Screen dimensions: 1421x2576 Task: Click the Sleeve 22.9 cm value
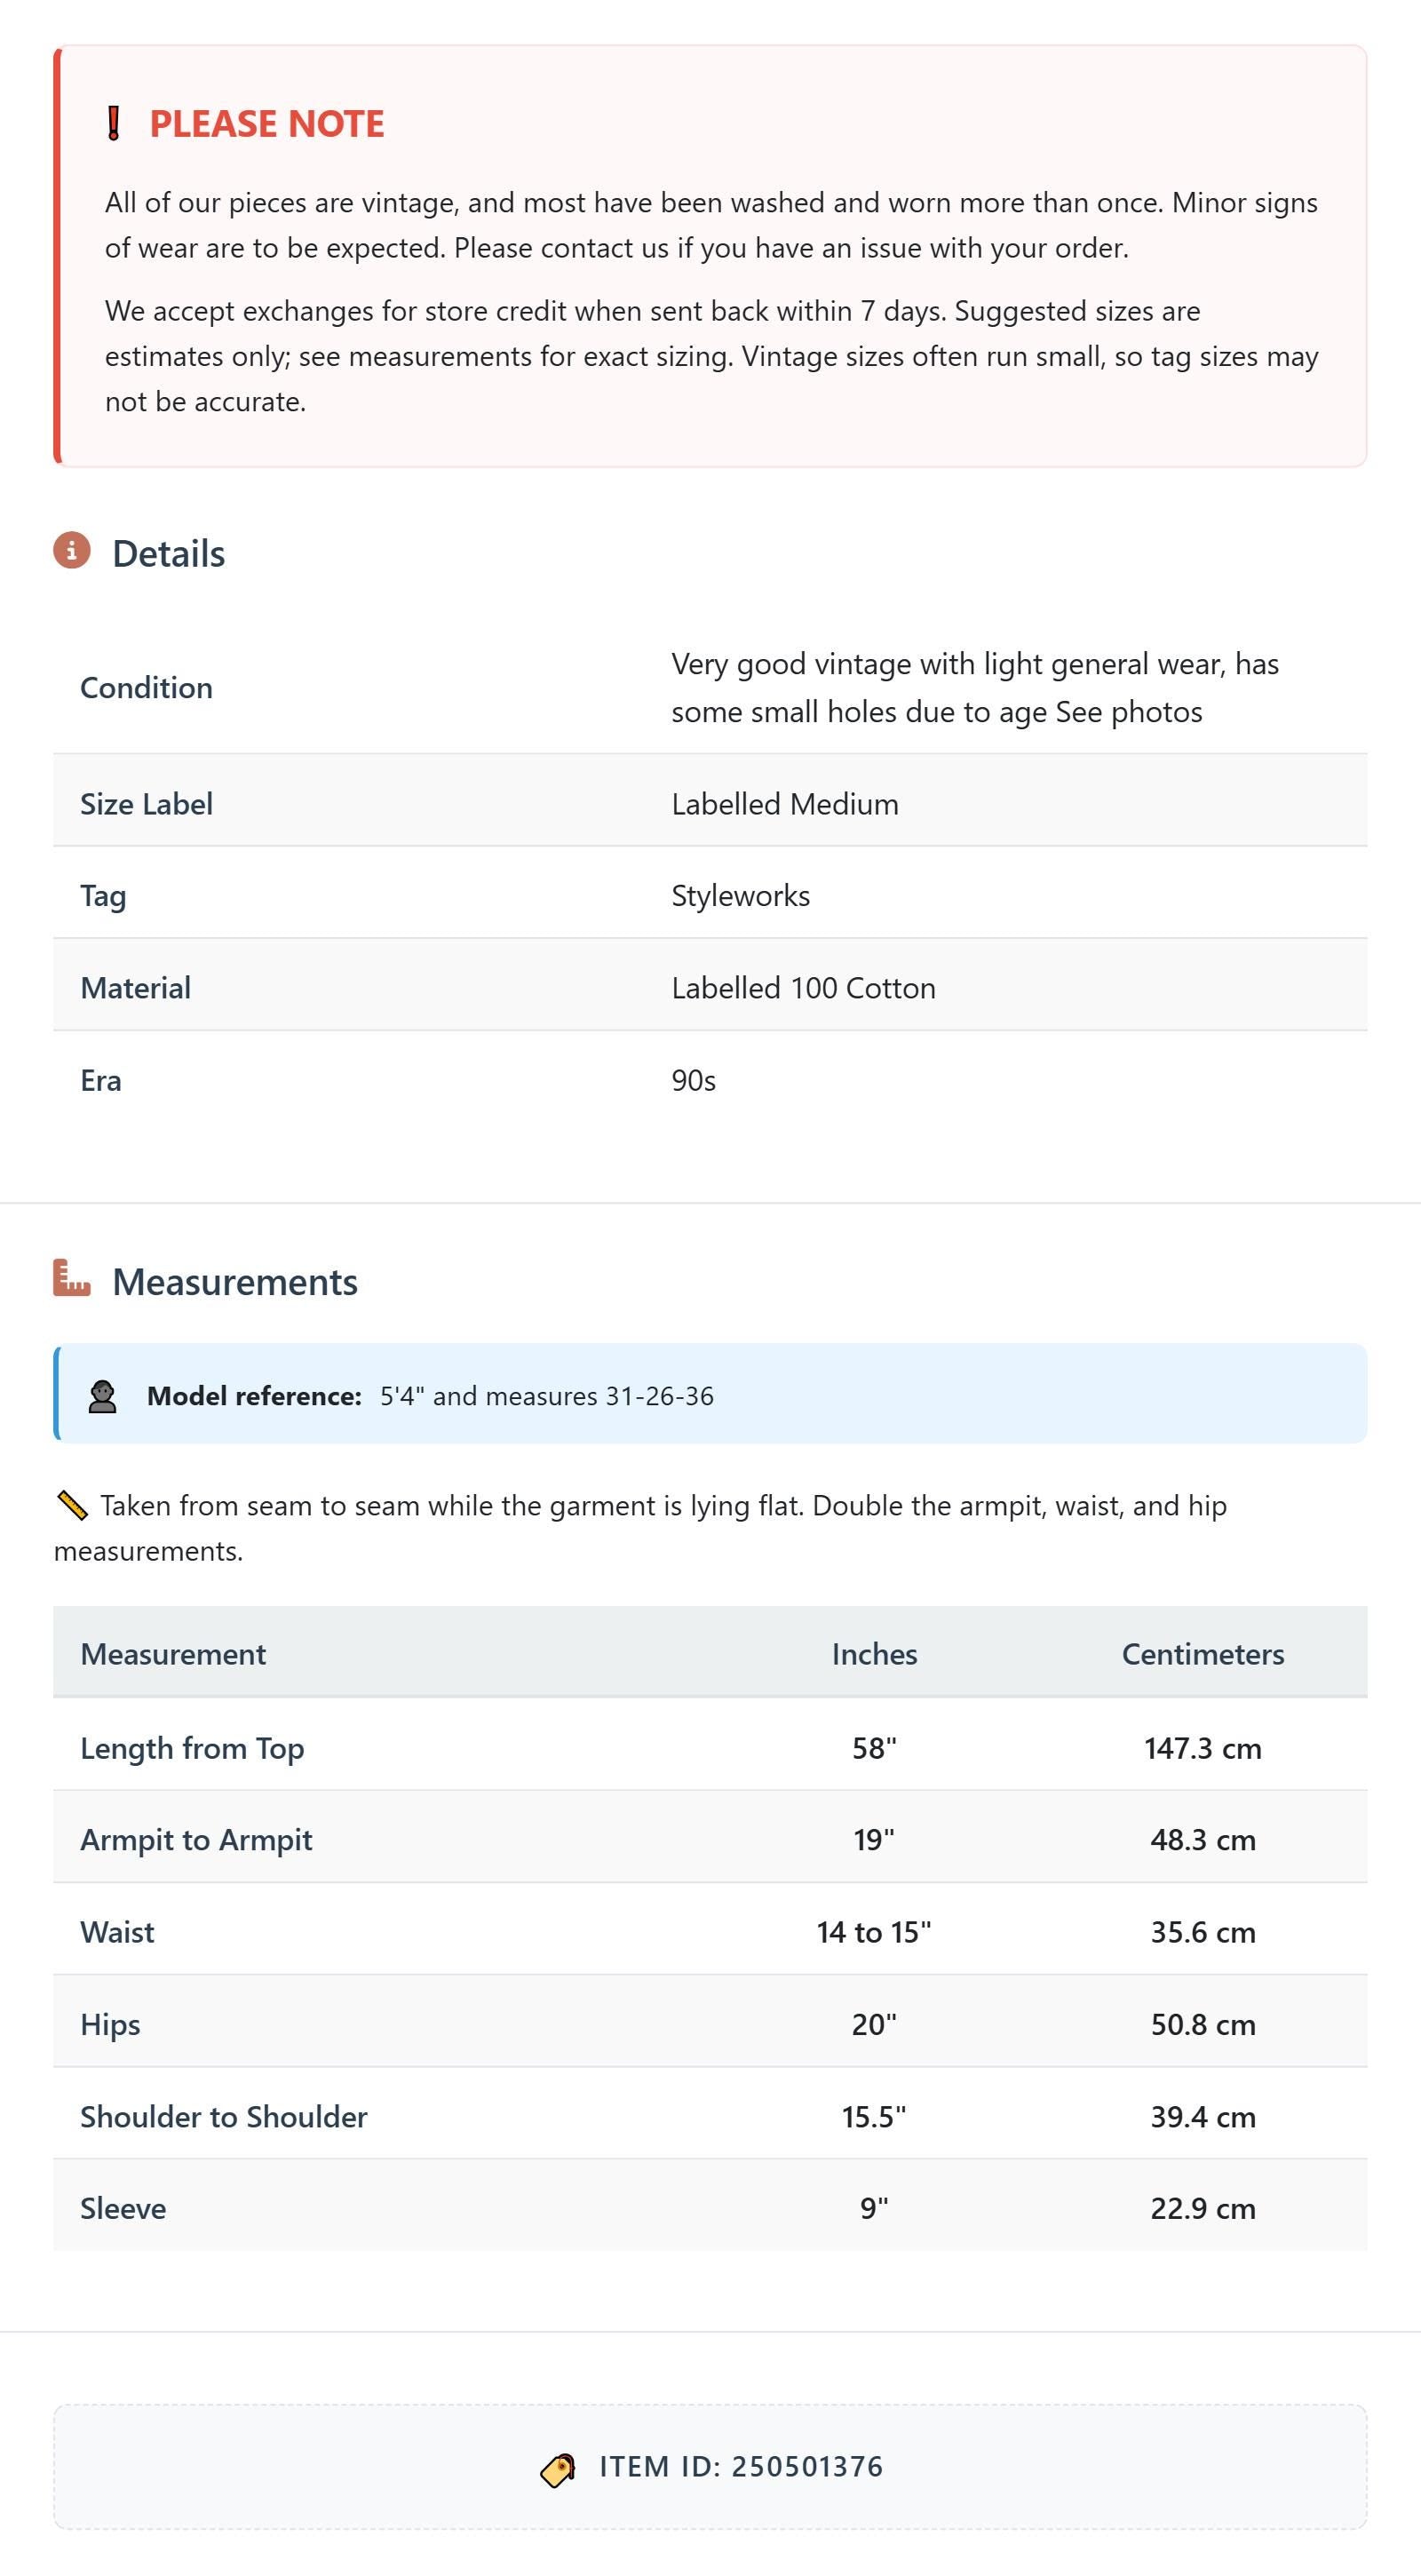pyautogui.click(x=1203, y=2208)
